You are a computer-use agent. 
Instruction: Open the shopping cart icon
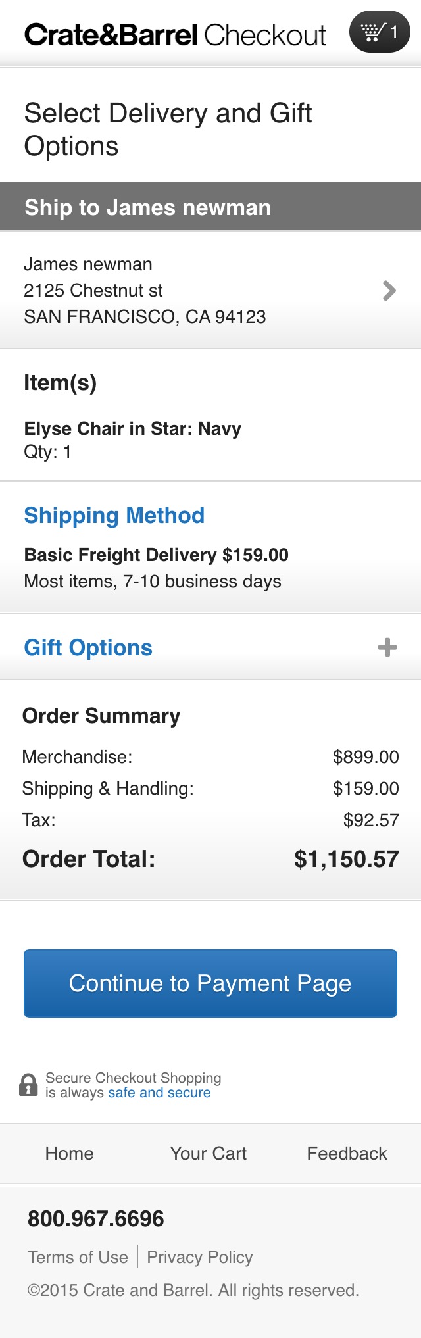point(374,32)
